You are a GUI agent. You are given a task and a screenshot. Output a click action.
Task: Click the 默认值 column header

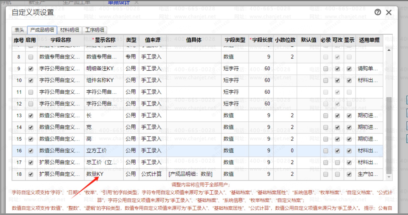coord(309,40)
